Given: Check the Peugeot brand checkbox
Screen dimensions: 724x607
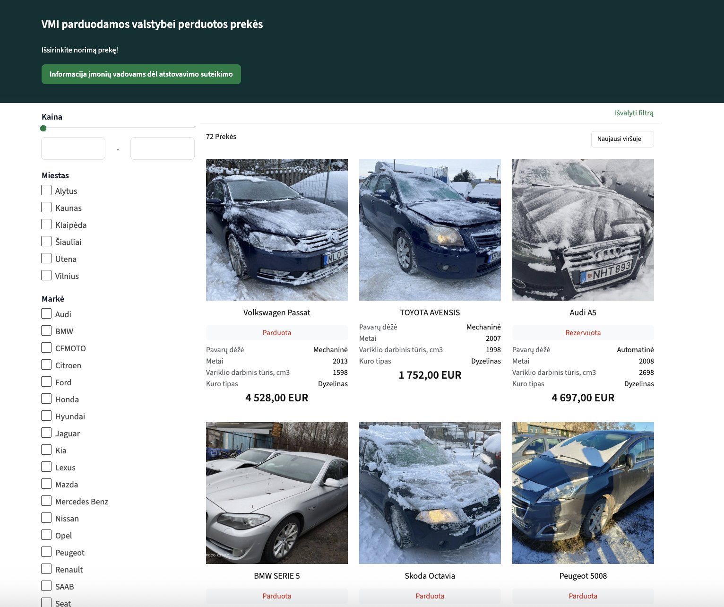Looking at the screenshot, I should [46, 552].
